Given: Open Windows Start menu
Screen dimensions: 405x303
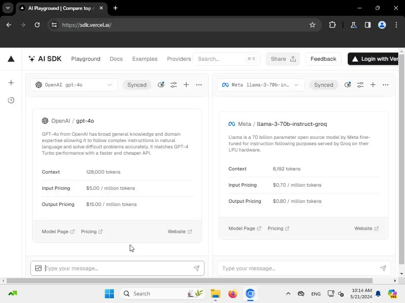Looking at the screenshot, I should (109, 294).
